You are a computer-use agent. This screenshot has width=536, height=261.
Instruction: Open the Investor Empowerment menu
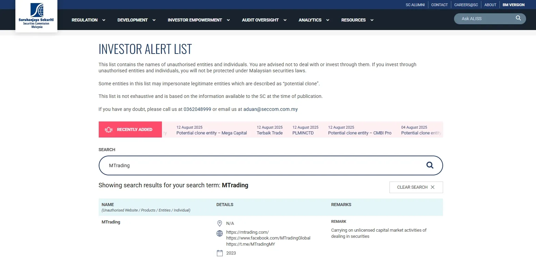(195, 20)
